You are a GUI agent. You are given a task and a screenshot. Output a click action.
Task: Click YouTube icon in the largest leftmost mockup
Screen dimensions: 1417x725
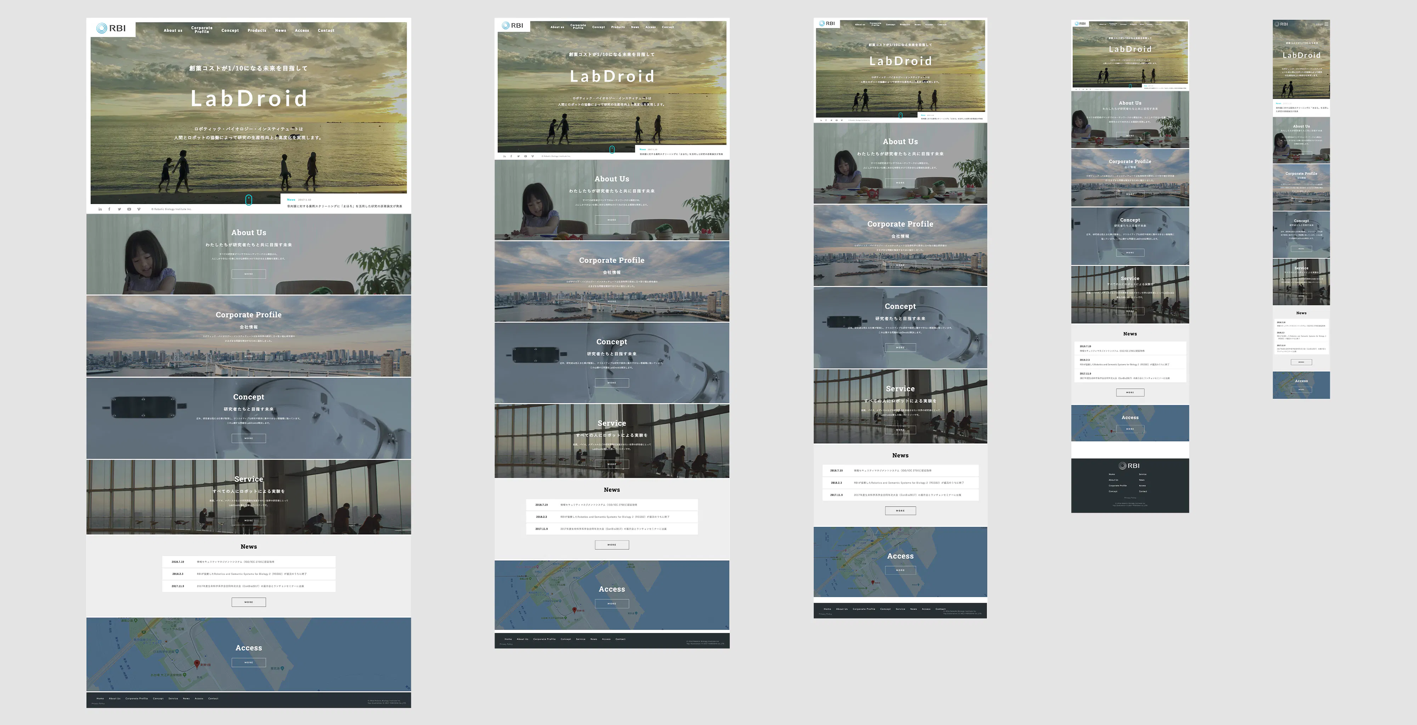129,209
